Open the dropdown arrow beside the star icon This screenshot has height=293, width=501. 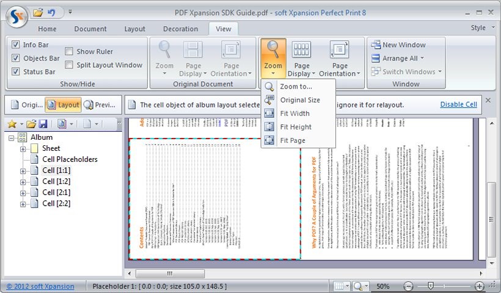21,124
